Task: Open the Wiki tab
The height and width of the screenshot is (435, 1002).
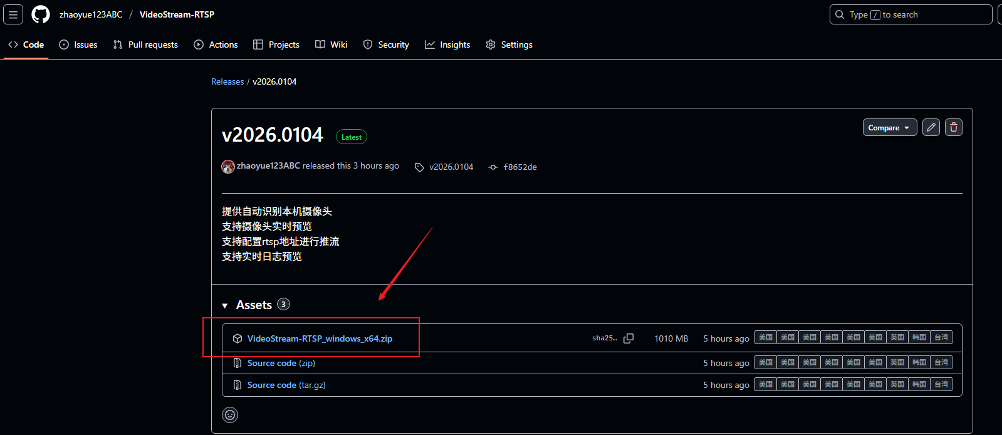Action: pyautogui.click(x=331, y=45)
